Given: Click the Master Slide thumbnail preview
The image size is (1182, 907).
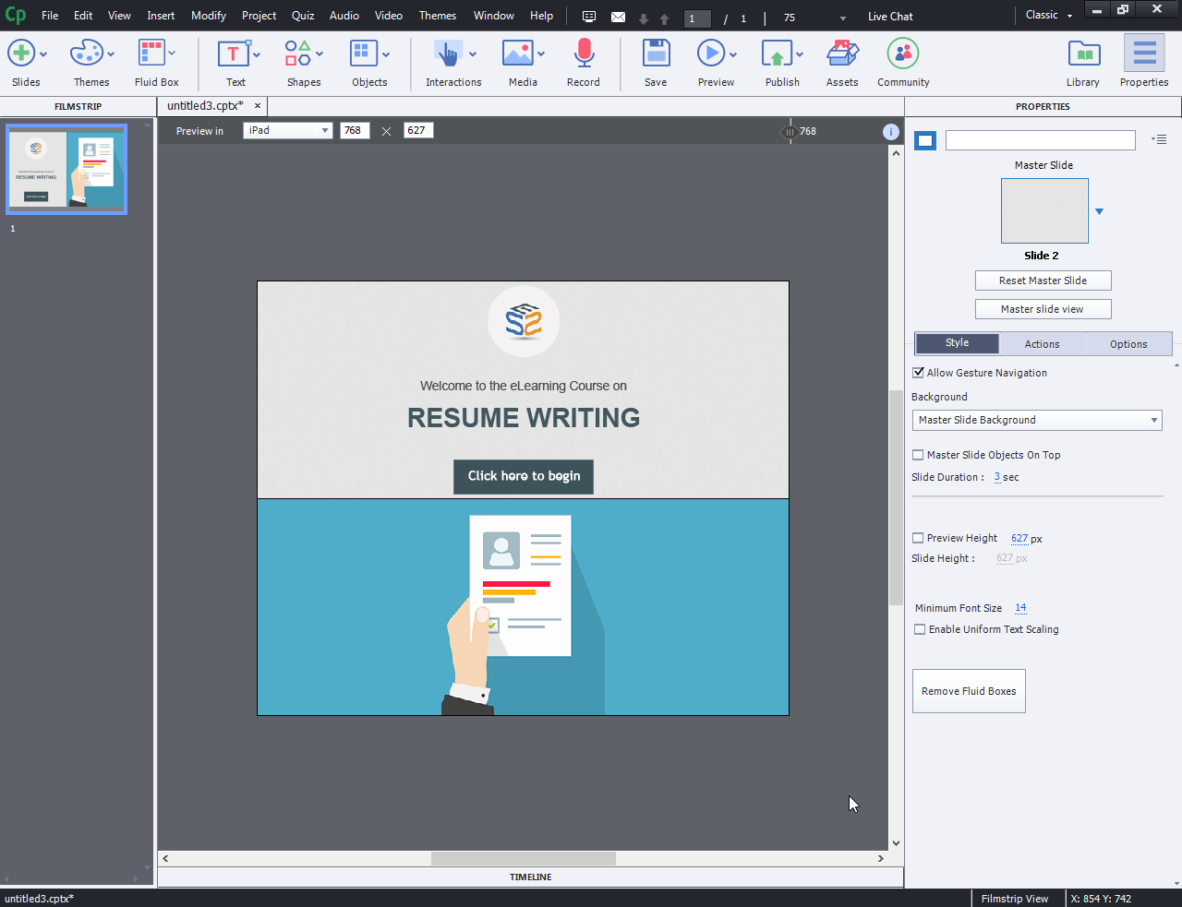Looking at the screenshot, I should 1044,211.
